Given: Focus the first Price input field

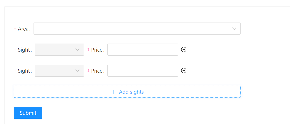Looking at the screenshot, I should (142, 50).
